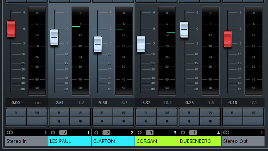Click the Stereo Out level meter
Image resolution: width=268 pixels, height=151 pixels.
pyautogui.click(x=254, y=51)
